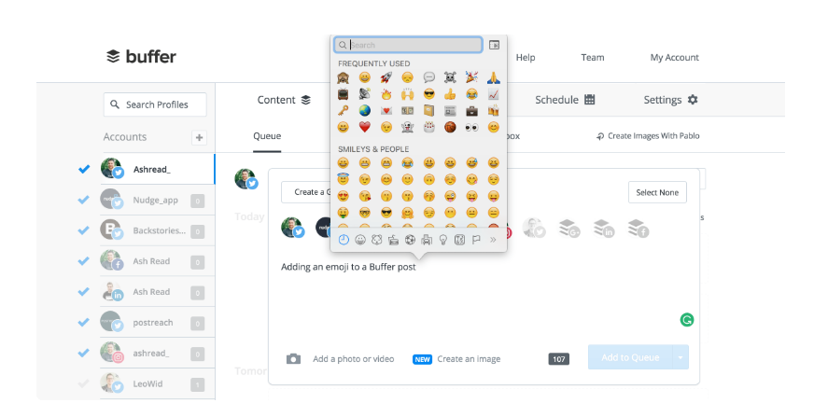
Task: Show more emoji categories with double chevron
Action: point(493,240)
